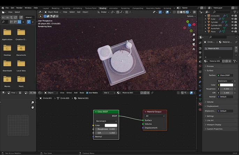Screen dimensions: 239x155
Task: Open the Scene properties tab icon
Action: [200, 62]
